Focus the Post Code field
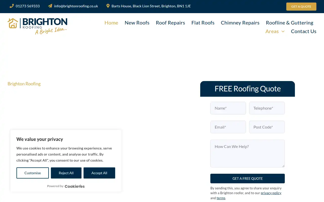The width and height of the screenshot is (324, 202). (x=267, y=127)
